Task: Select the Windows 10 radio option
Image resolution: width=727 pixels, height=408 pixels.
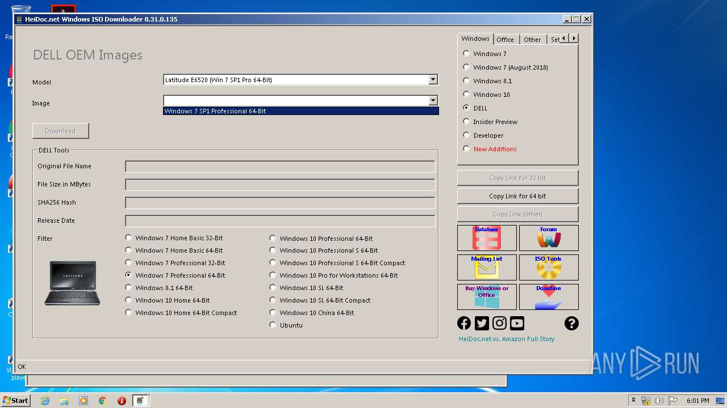Action: point(487,95)
